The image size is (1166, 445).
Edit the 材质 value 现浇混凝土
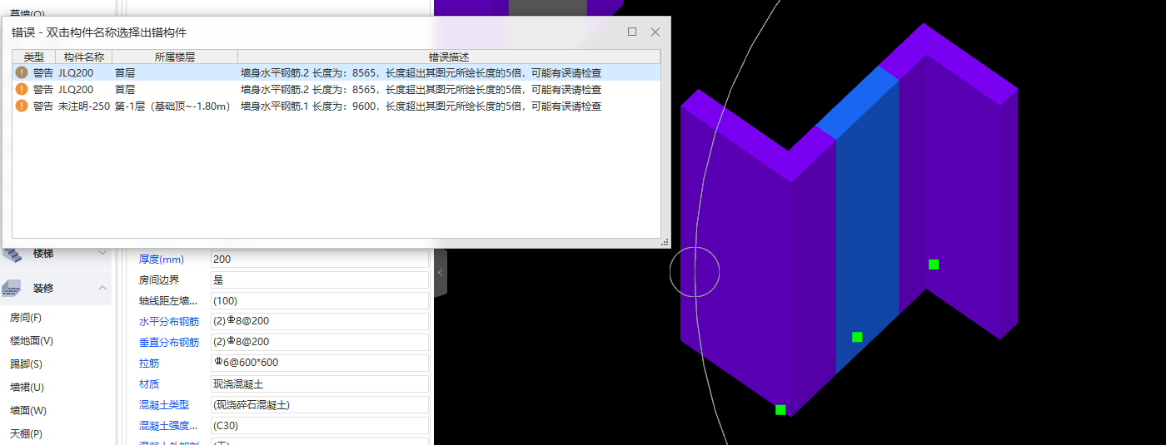pos(320,384)
